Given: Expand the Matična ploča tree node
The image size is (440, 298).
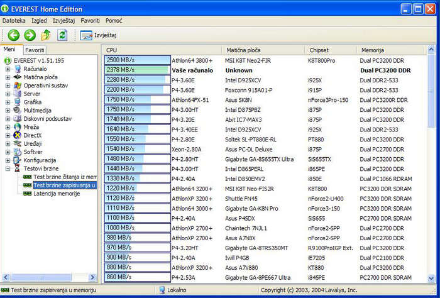Looking at the screenshot, I should click(8, 77).
